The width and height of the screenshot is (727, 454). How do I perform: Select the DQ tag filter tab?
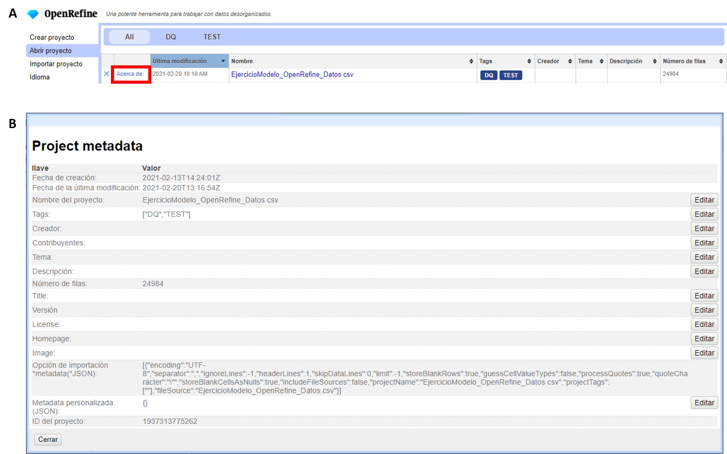171,37
